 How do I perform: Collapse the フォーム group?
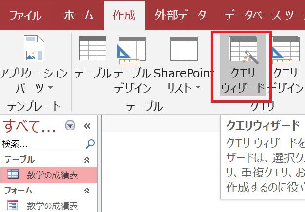coord(87,191)
